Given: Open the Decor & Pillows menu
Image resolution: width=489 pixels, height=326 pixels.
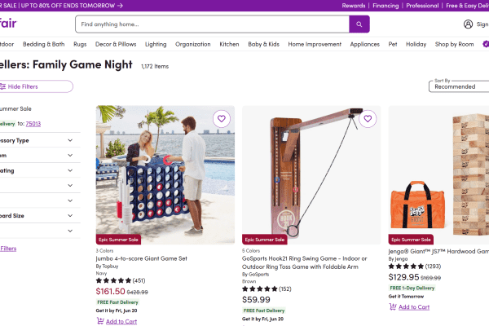Looking at the screenshot, I should point(116,44).
